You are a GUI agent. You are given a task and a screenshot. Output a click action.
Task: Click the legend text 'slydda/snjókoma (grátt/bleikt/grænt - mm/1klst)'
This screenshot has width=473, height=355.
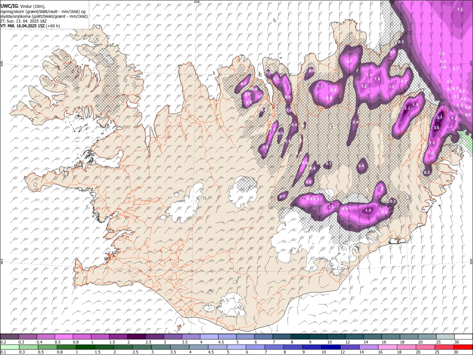[x=44, y=16]
